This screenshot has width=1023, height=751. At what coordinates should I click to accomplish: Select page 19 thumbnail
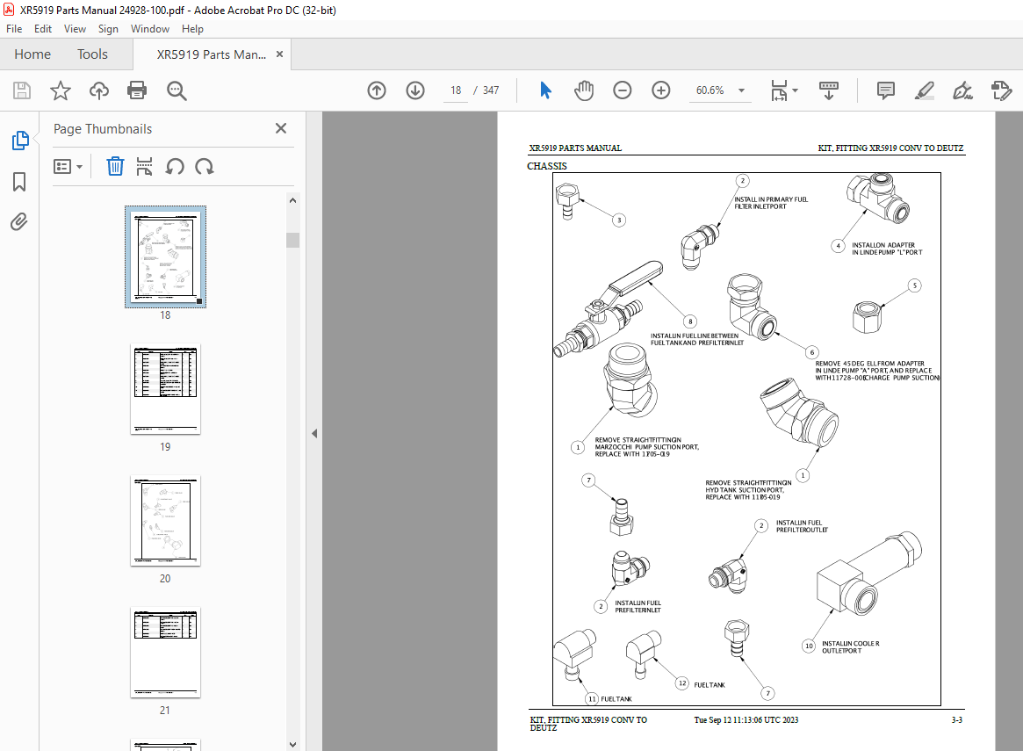(166, 389)
